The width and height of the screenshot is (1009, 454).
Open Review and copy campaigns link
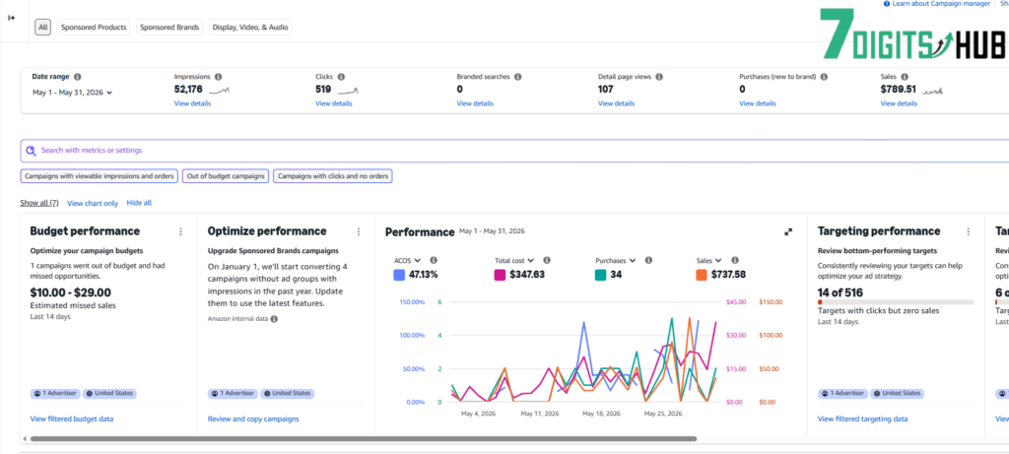click(253, 420)
